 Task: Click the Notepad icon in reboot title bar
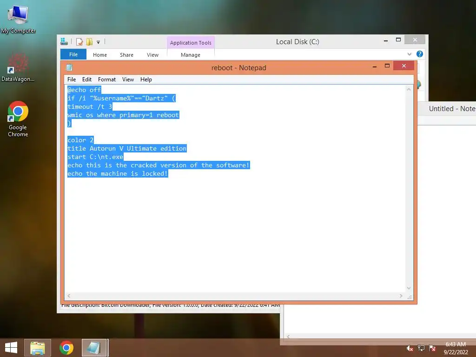[x=69, y=67]
